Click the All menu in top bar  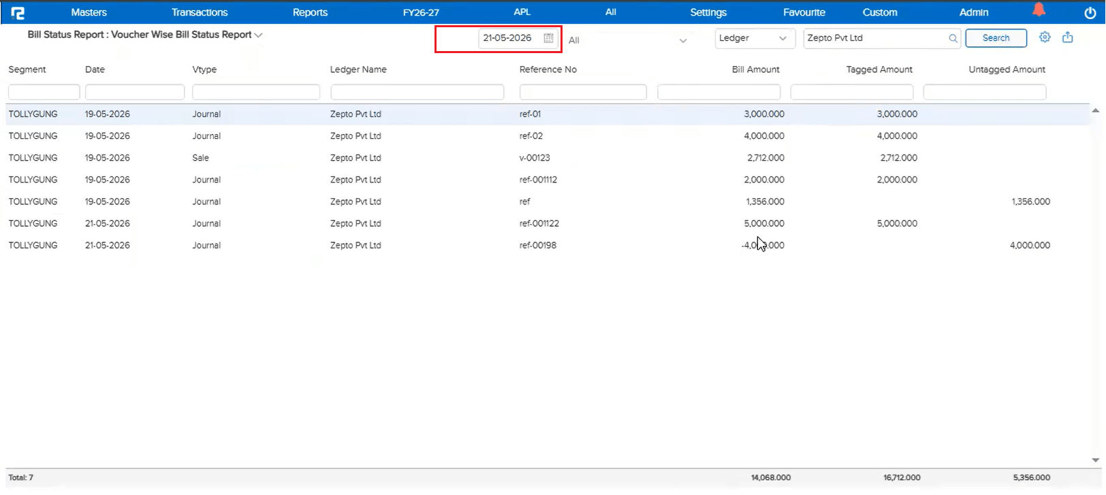pyautogui.click(x=611, y=12)
